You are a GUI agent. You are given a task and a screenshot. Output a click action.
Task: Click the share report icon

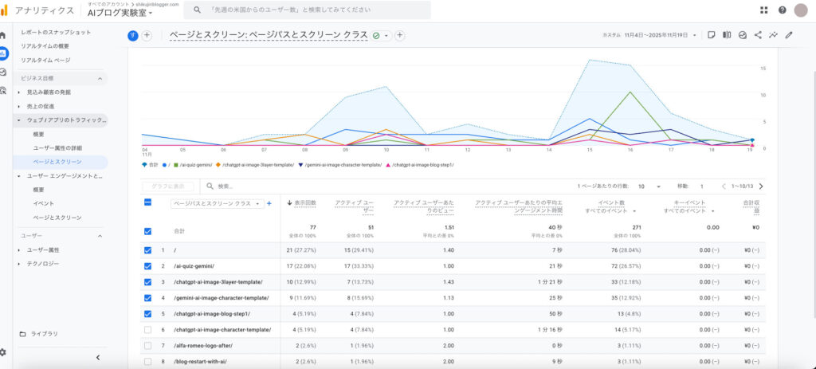tap(758, 35)
